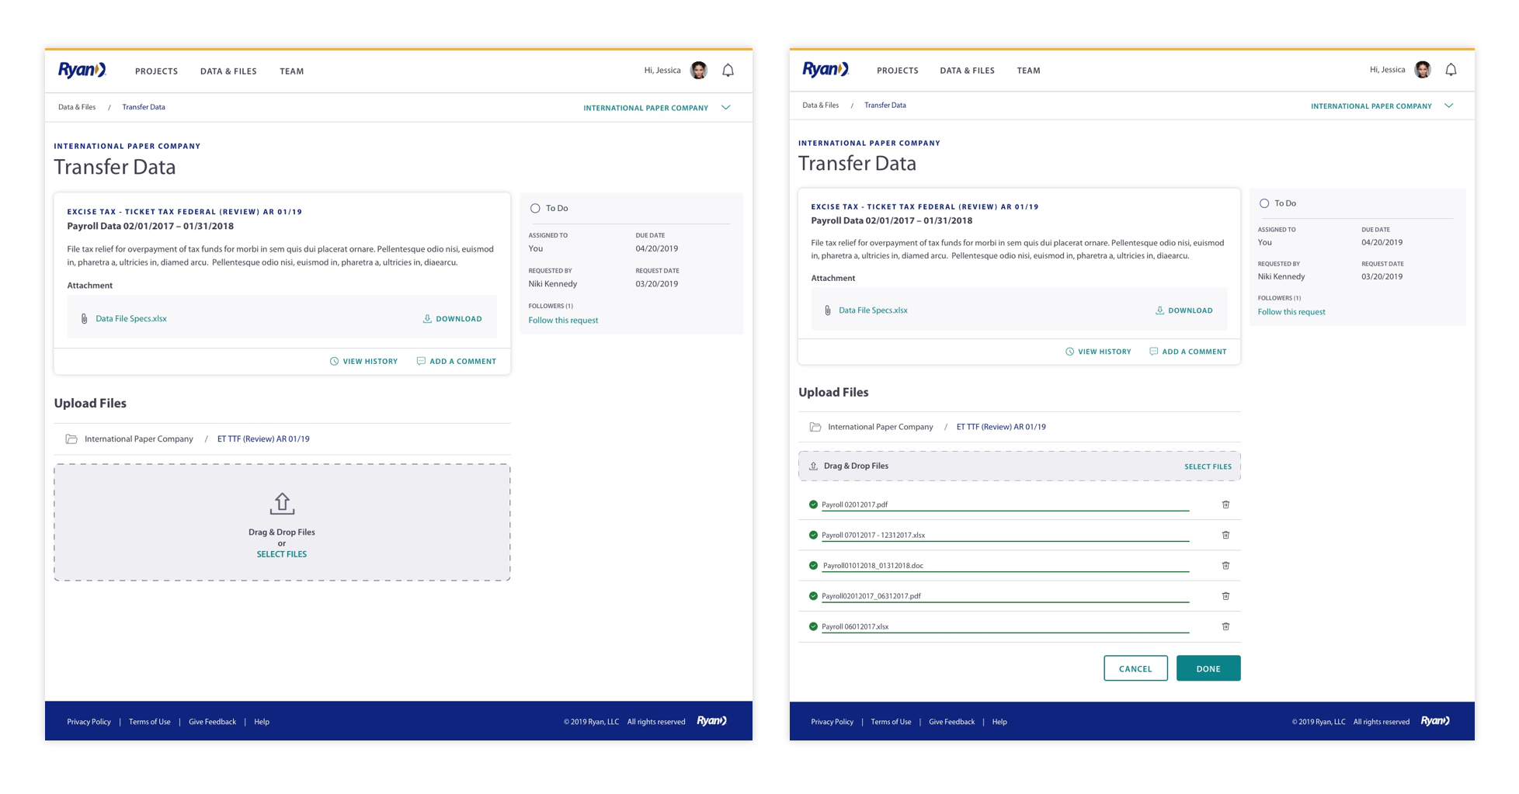1519x794 pixels.
Task: Click Terms of Use in right screen footer
Action: point(891,722)
